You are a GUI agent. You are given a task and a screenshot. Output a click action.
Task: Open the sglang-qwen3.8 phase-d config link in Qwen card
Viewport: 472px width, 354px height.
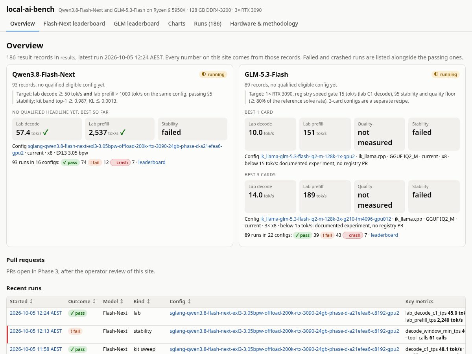pos(117,149)
